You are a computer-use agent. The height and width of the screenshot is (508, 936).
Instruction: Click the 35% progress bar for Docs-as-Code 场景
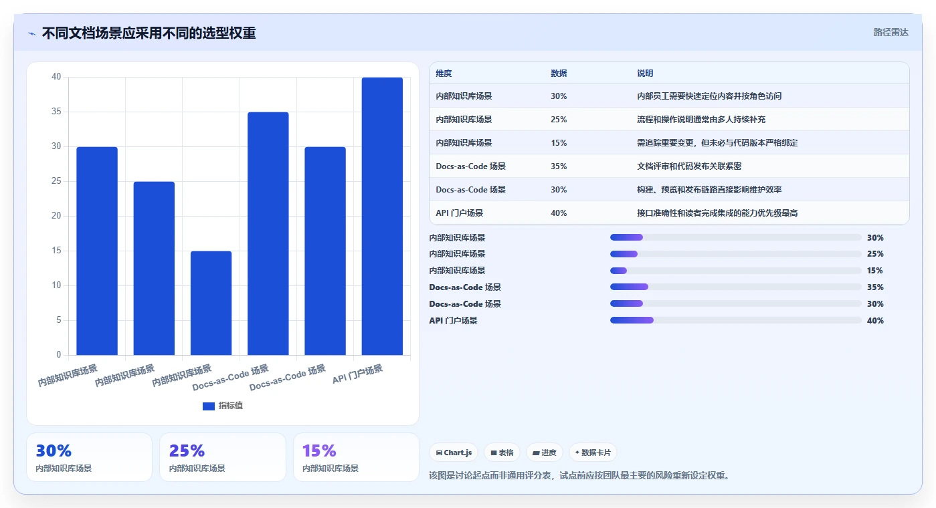[735, 287]
